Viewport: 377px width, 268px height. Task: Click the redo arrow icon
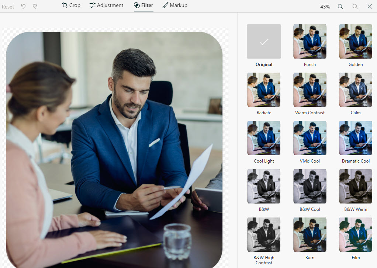click(35, 7)
